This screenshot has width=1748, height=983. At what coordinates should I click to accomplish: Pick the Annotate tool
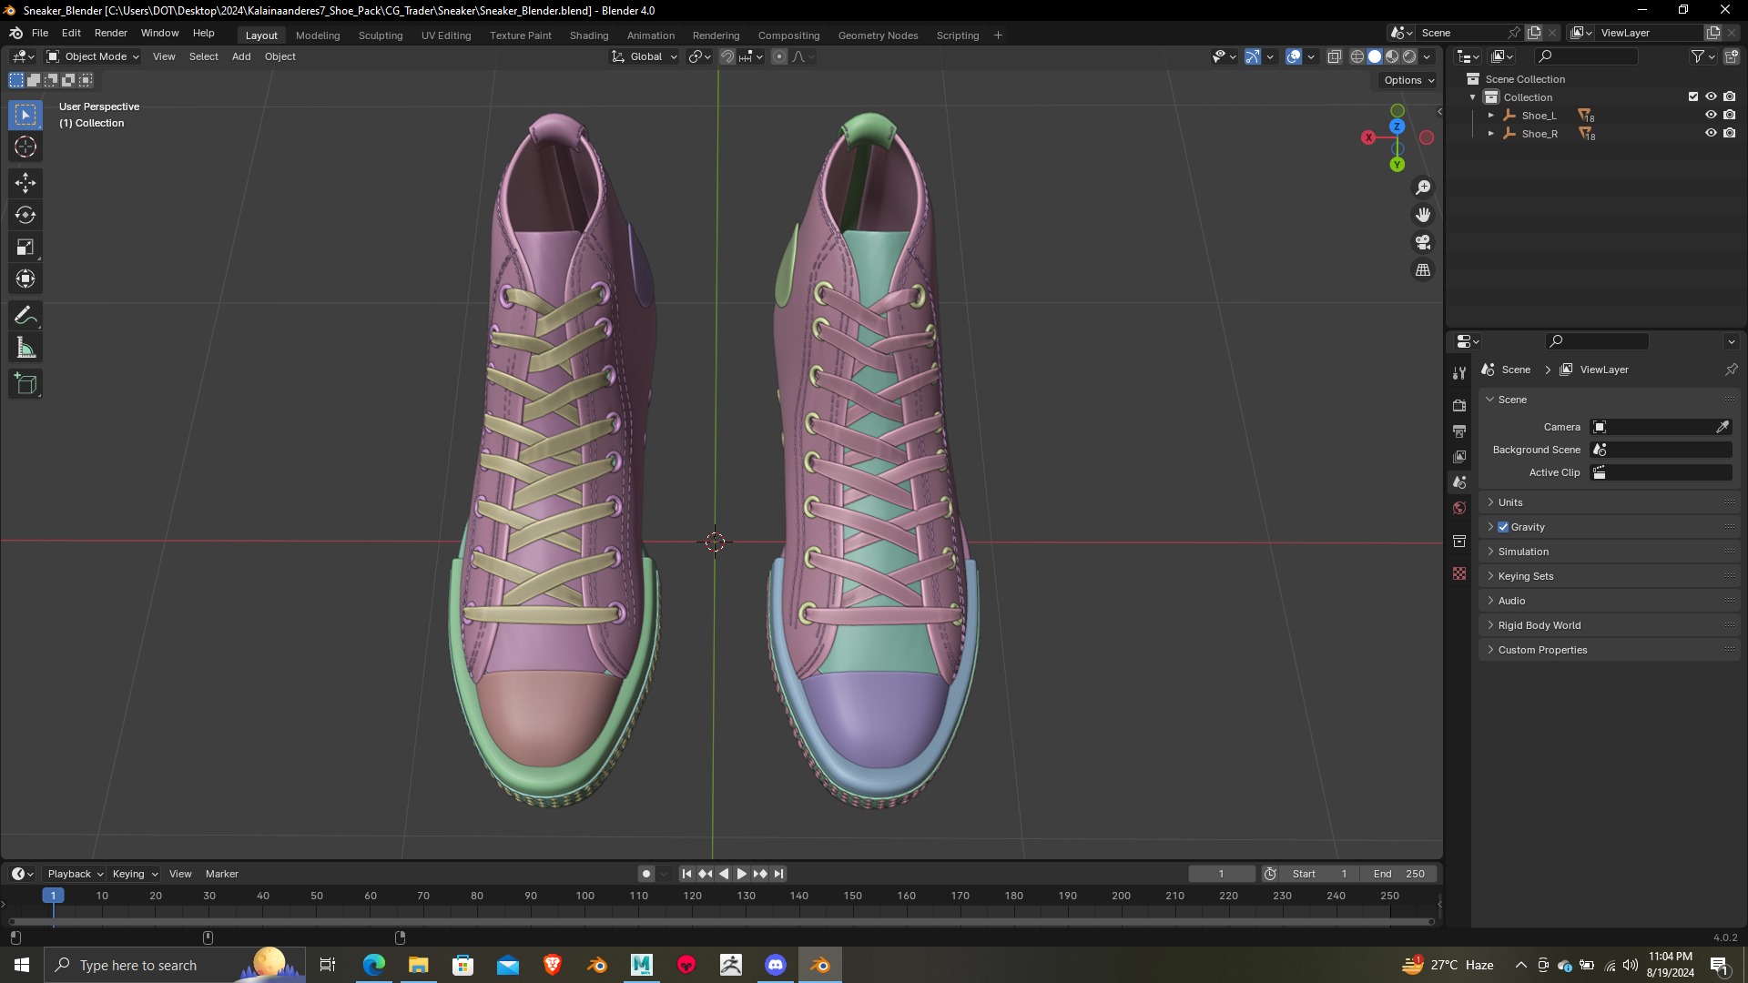pos(25,316)
